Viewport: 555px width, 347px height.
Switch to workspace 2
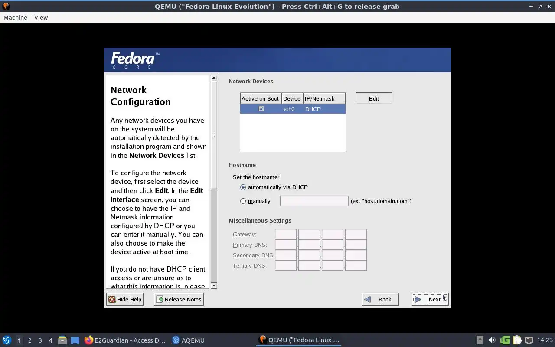(29, 340)
